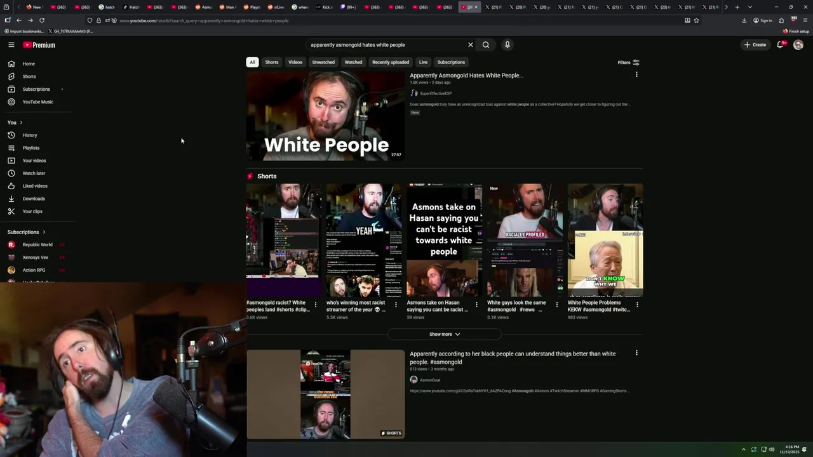Play the White People video thumbnail

[x=325, y=116]
